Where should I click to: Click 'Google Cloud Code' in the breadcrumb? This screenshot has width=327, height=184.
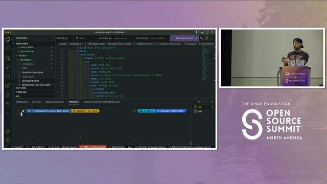(x=120, y=43)
